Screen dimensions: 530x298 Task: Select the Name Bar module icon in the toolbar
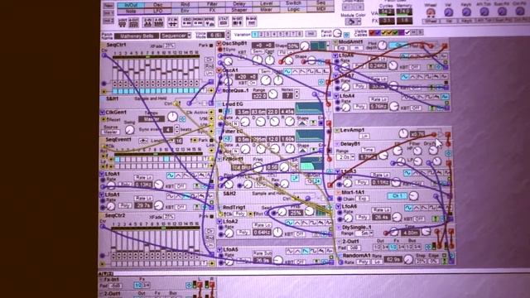point(251,22)
